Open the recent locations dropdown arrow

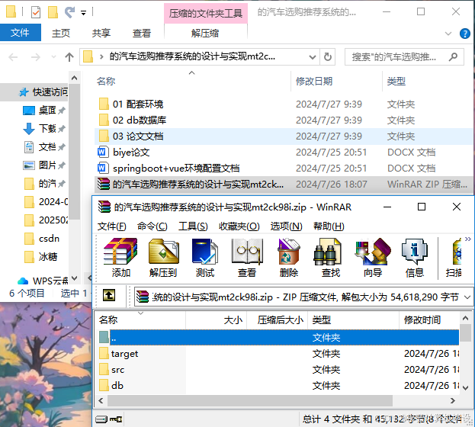point(53,56)
